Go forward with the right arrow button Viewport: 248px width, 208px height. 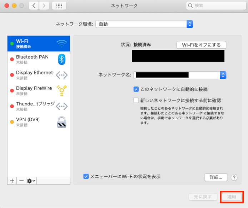(x=44, y=6)
